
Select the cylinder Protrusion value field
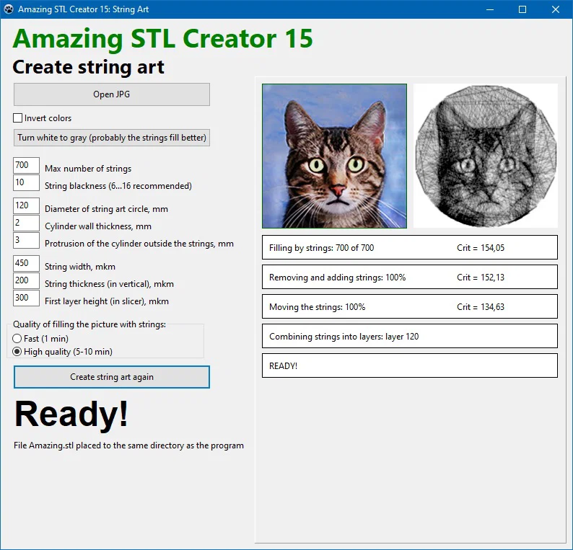[x=26, y=240]
